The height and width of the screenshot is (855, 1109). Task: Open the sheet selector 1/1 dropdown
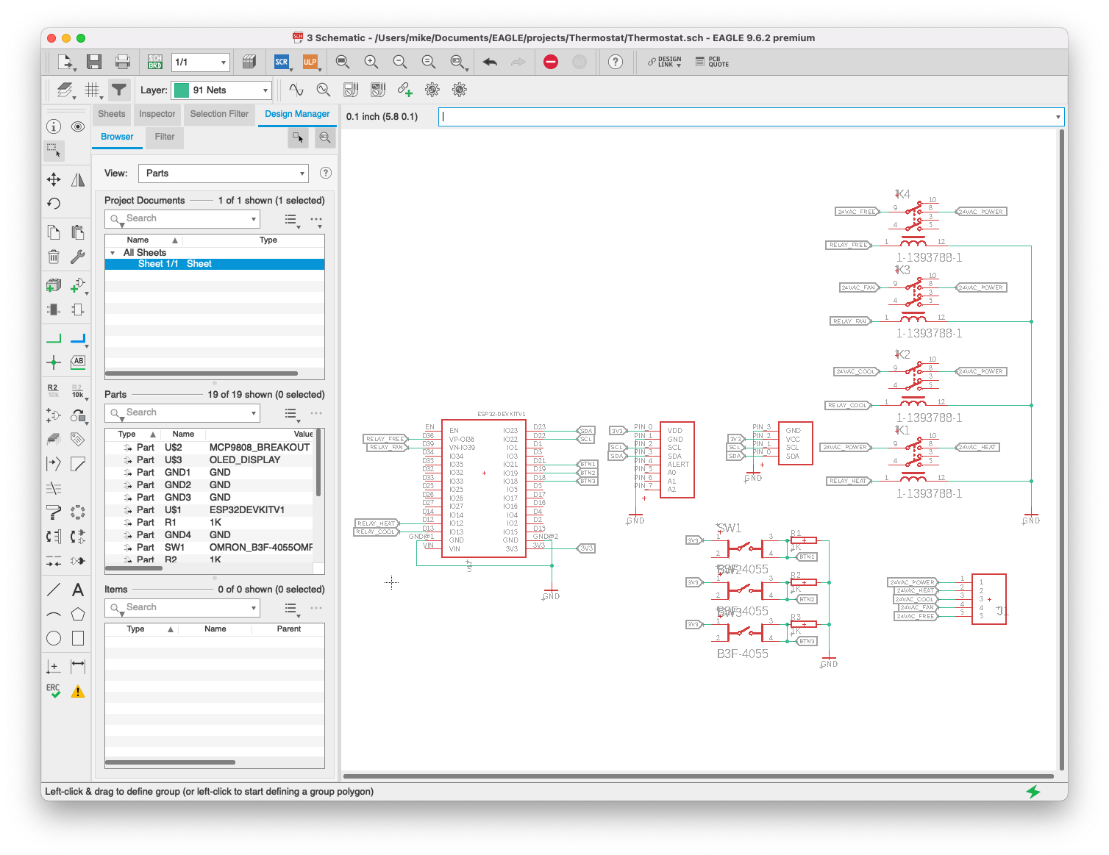(201, 62)
